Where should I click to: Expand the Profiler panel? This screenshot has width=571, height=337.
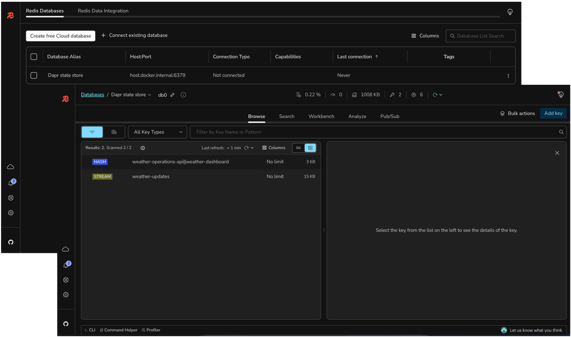click(x=151, y=330)
